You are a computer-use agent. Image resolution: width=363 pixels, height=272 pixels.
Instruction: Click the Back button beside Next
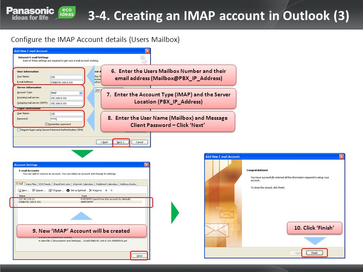pos(104,142)
